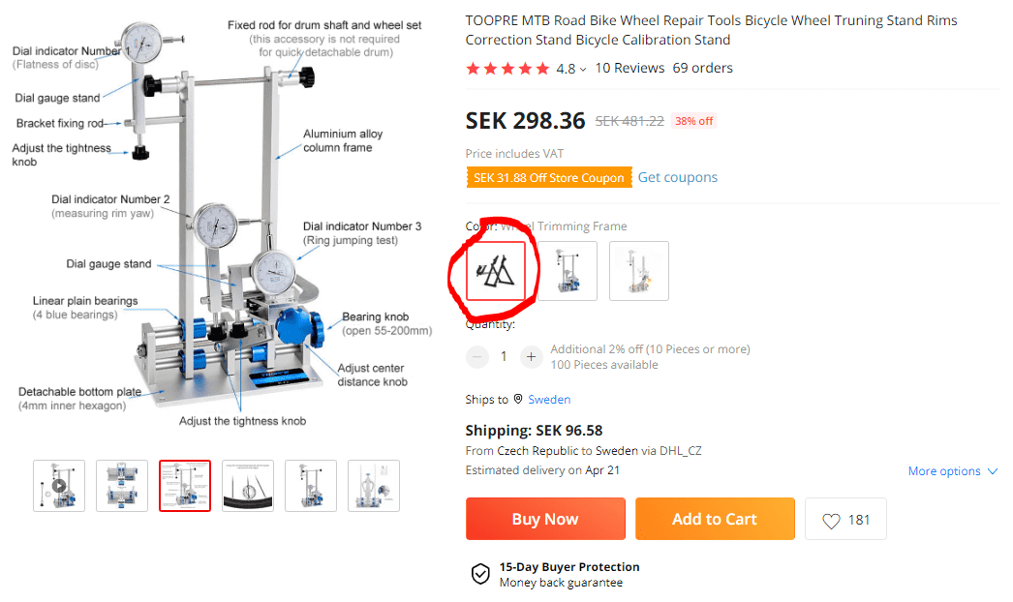1013x602 pixels.
Task: Play the first video thumbnail
Action: tap(59, 486)
